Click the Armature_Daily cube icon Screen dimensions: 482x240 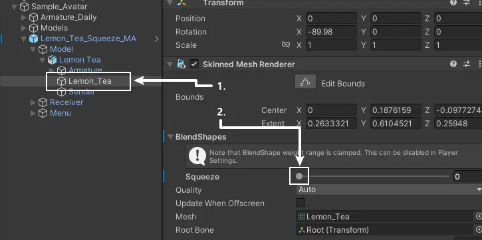pyautogui.click(x=33, y=17)
